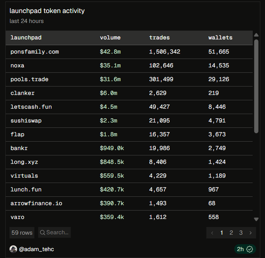Select the clanker launchpad cell
Screen dimensions: 265x258
[x=23, y=93]
